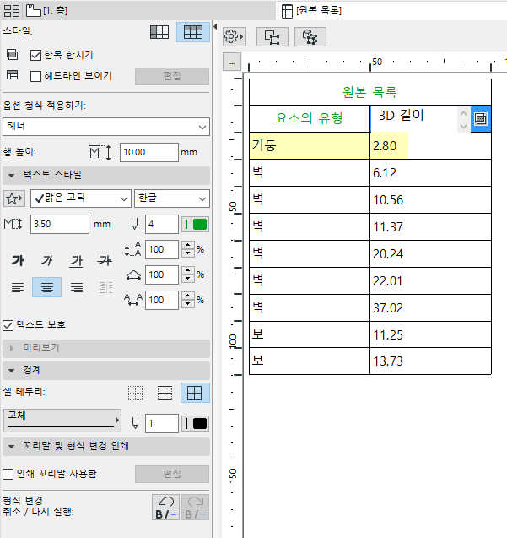Select no cell border option

135,393
